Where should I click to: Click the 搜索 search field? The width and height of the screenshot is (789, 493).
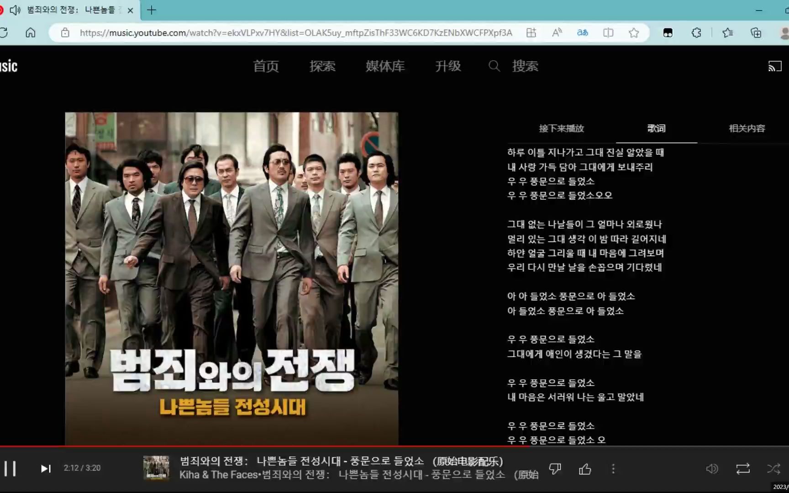click(x=525, y=66)
